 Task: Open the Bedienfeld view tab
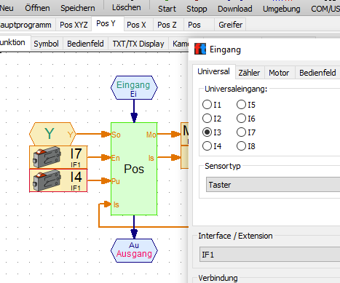[85, 44]
